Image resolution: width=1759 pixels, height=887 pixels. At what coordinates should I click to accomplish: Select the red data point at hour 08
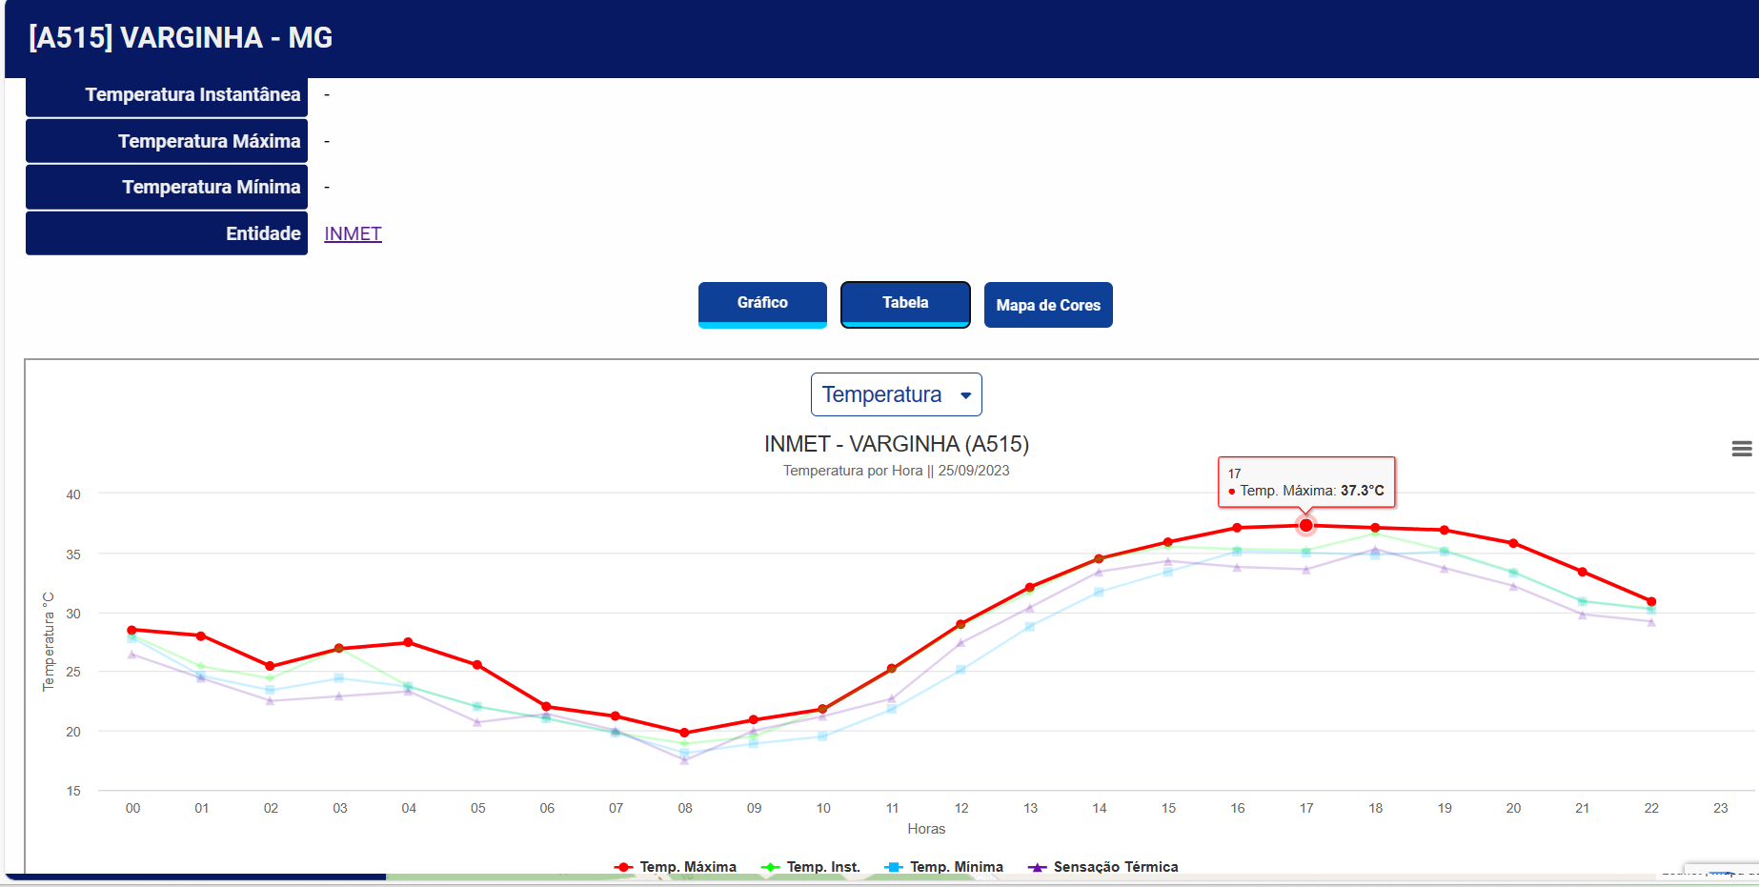[x=684, y=733]
